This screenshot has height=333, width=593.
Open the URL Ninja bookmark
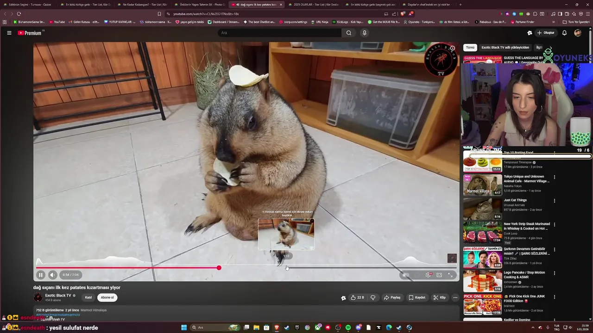tap(320, 22)
